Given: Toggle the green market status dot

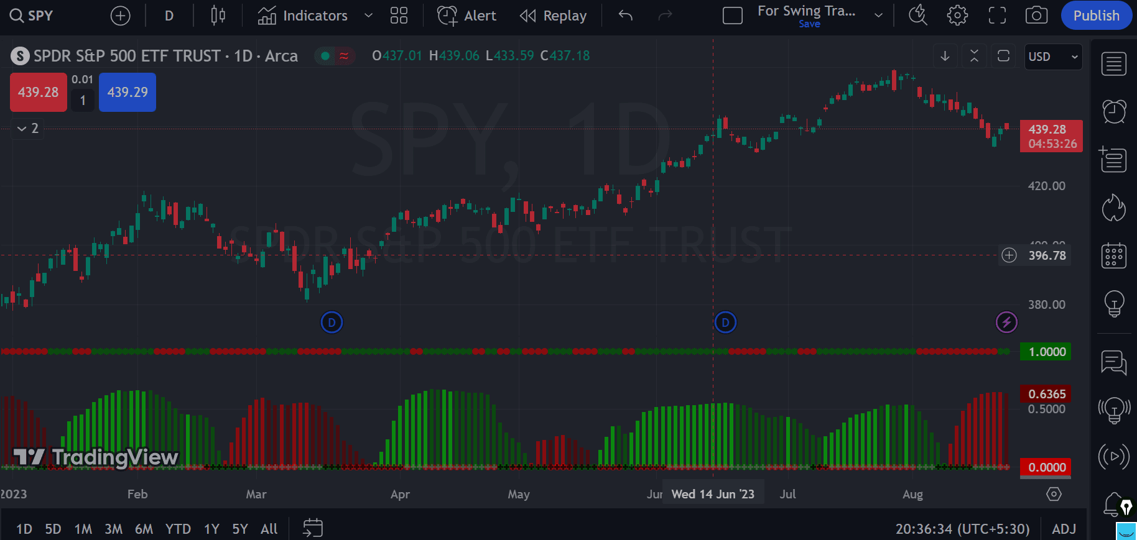Looking at the screenshot, I should coord(325,56).
